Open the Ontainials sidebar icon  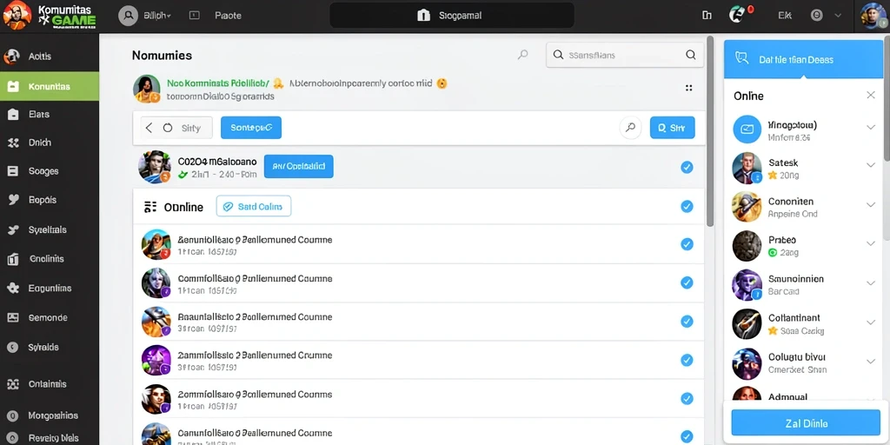[13, 384]
